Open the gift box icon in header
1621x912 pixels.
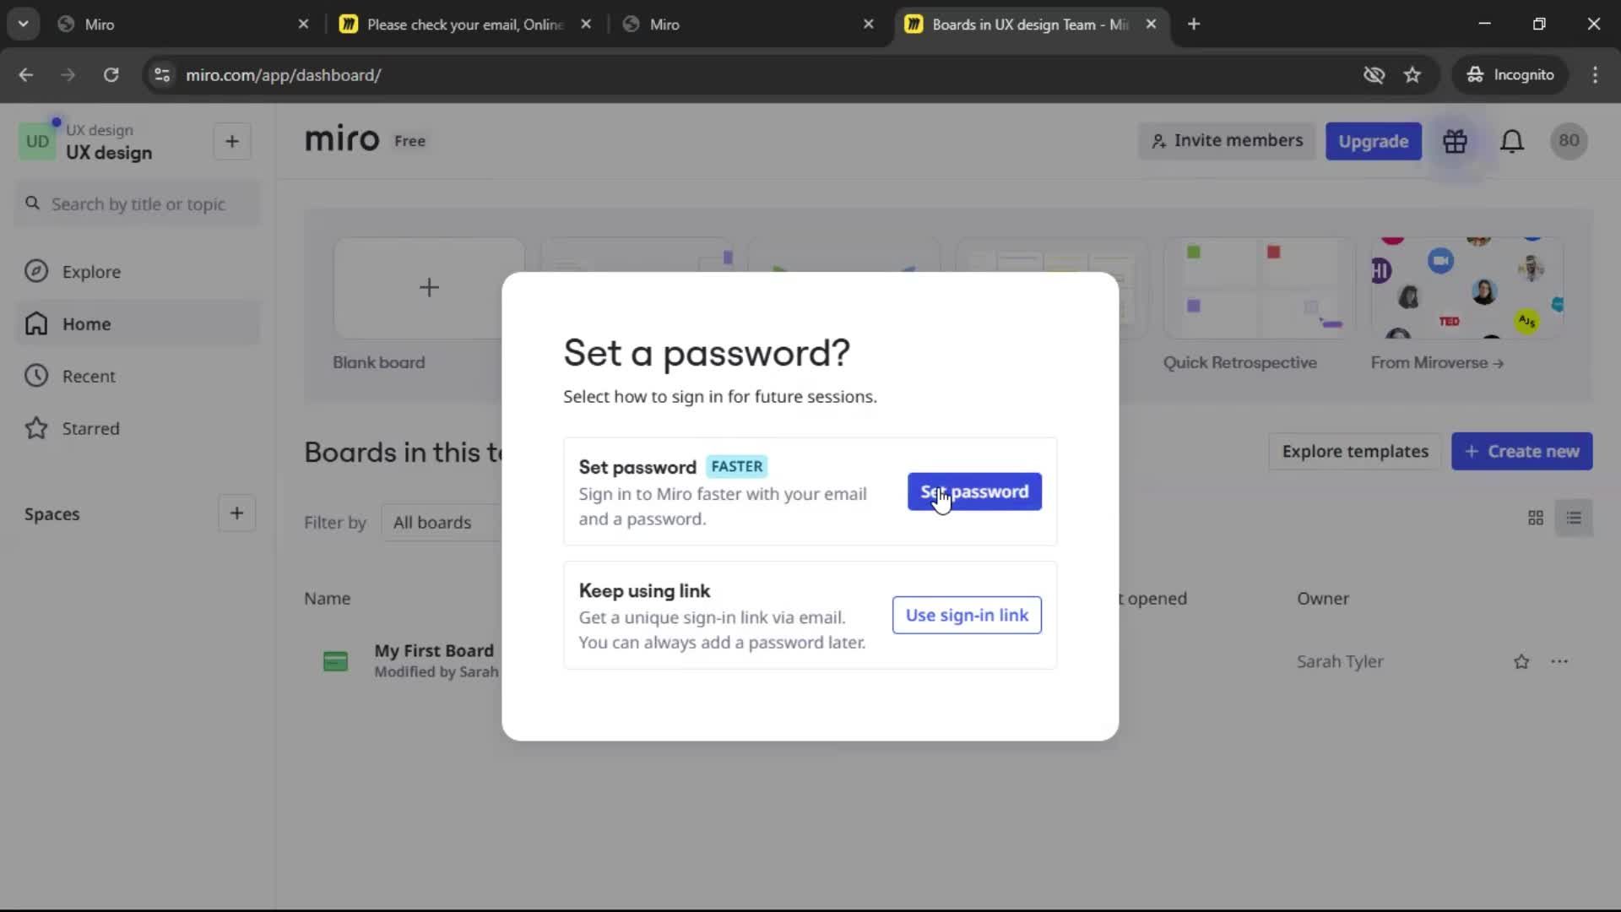tap(1455, 141)
